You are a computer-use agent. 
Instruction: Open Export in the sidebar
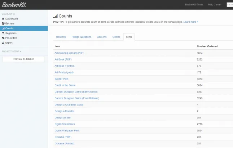click(x=9, y=43)
